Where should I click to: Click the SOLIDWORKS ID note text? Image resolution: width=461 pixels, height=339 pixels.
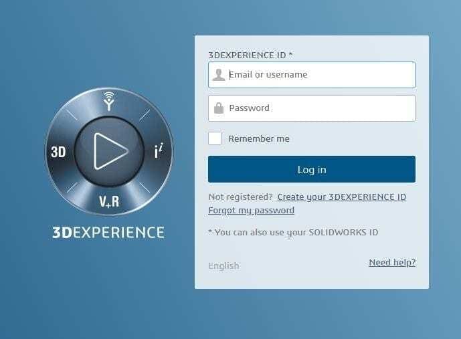pyautogui.click(x=293, y=233)
